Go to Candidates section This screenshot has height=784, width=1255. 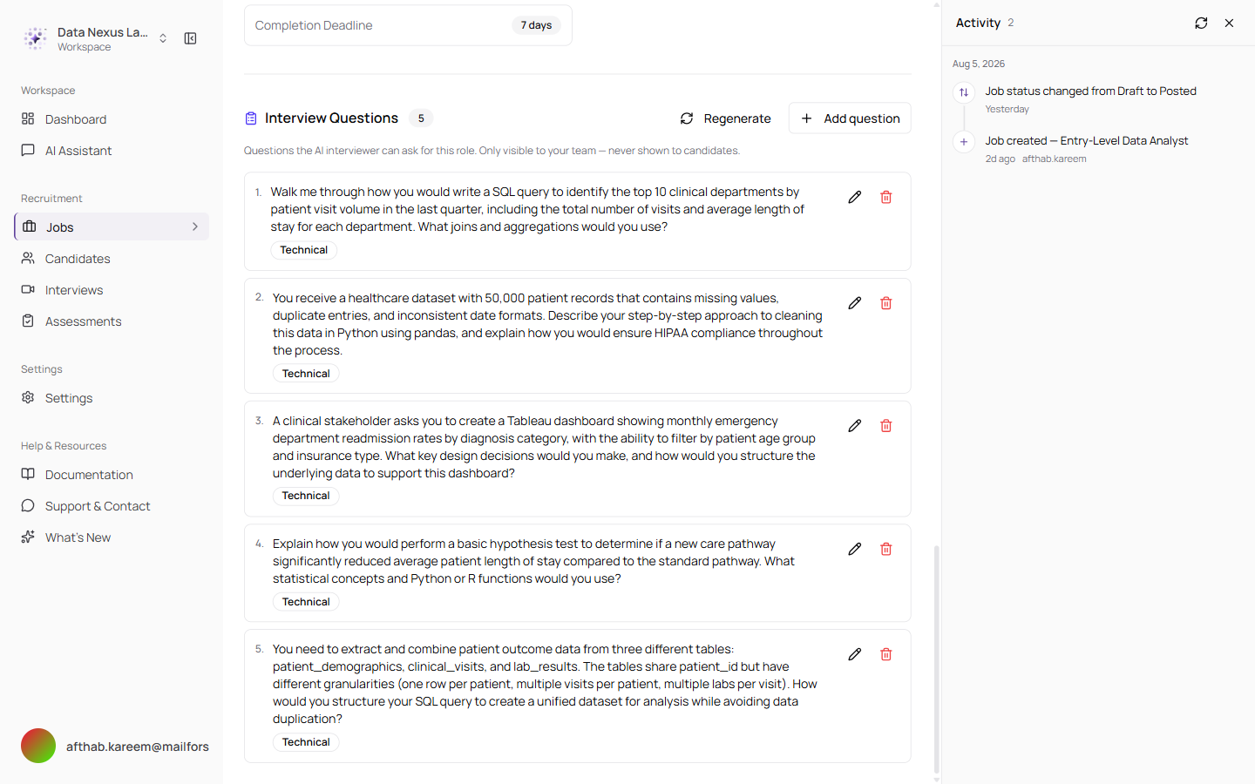point(112,259)
